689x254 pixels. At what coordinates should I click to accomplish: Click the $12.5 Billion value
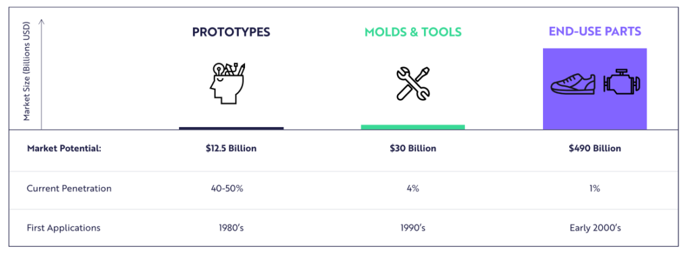231,149
